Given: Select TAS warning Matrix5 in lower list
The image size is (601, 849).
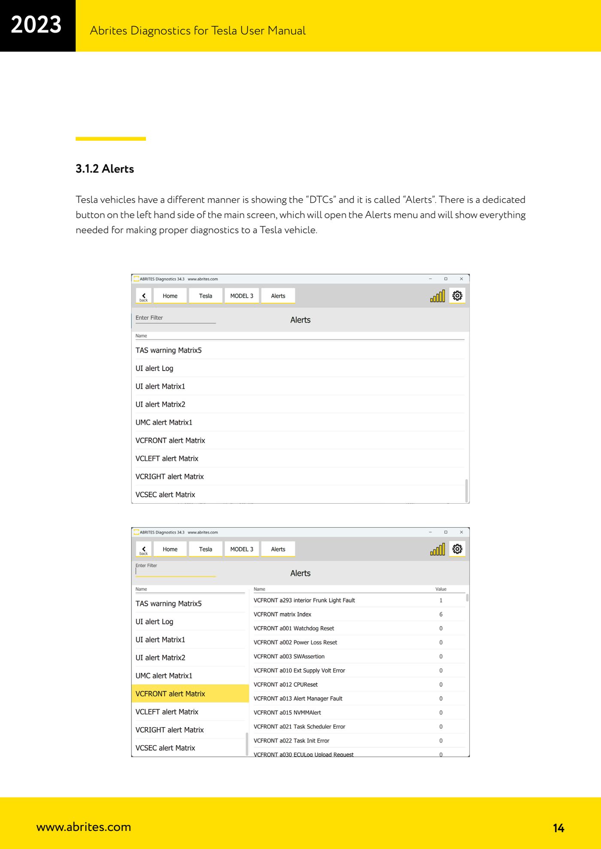Looking at the screenshot, I should 190,603.
